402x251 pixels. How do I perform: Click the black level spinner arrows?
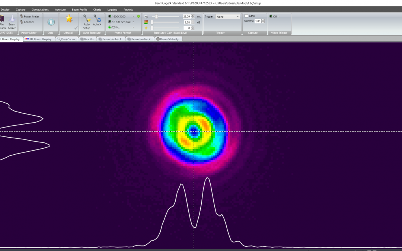pos(193,28)
